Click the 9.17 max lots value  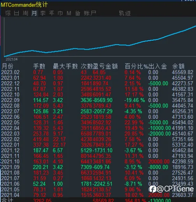coord(58,134)
